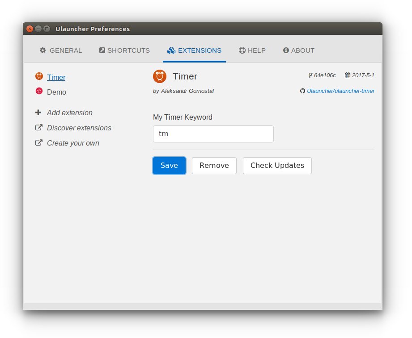412x338 pixels.
Task: Click the My Timer Keyword label
Action: point(183,117)
